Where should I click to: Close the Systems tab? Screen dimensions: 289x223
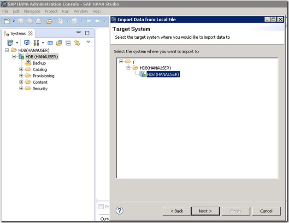click(x=30, y=34)
